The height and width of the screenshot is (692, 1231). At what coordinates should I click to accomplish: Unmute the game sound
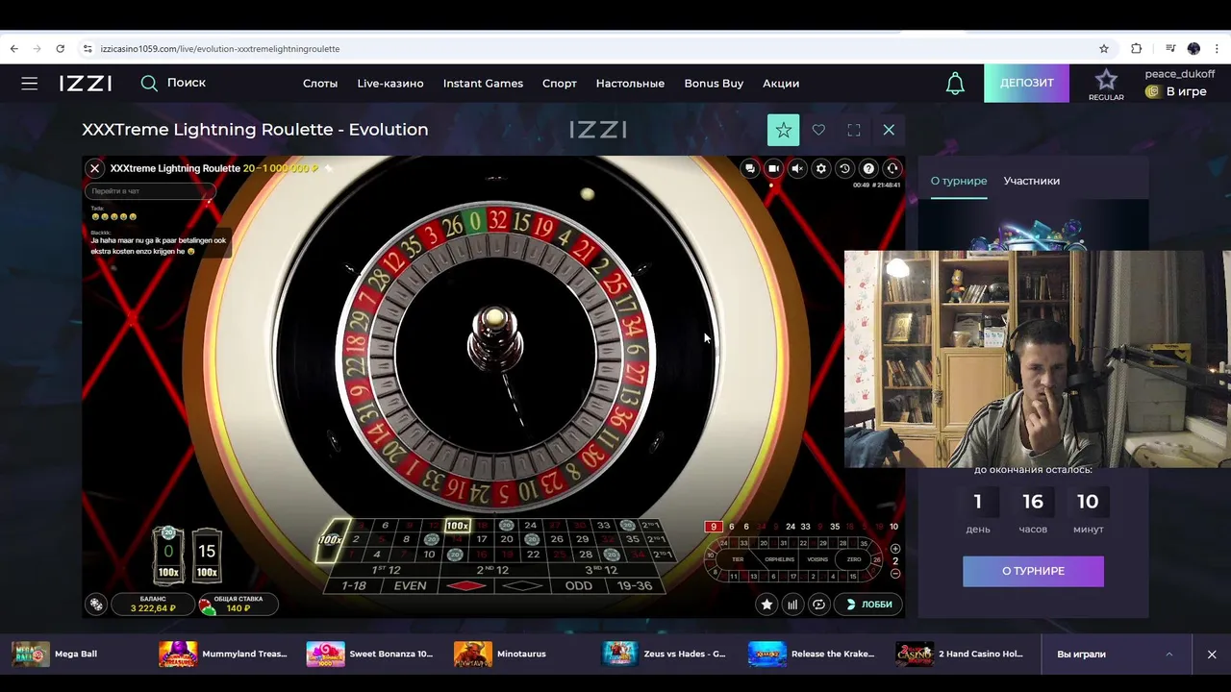coord(797,168)
